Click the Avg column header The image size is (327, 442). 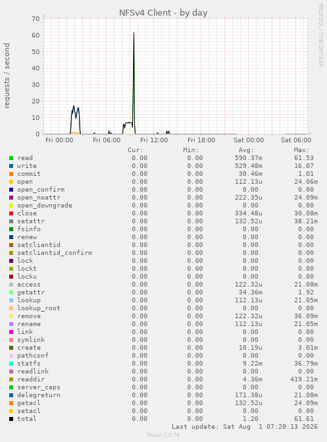246,150
